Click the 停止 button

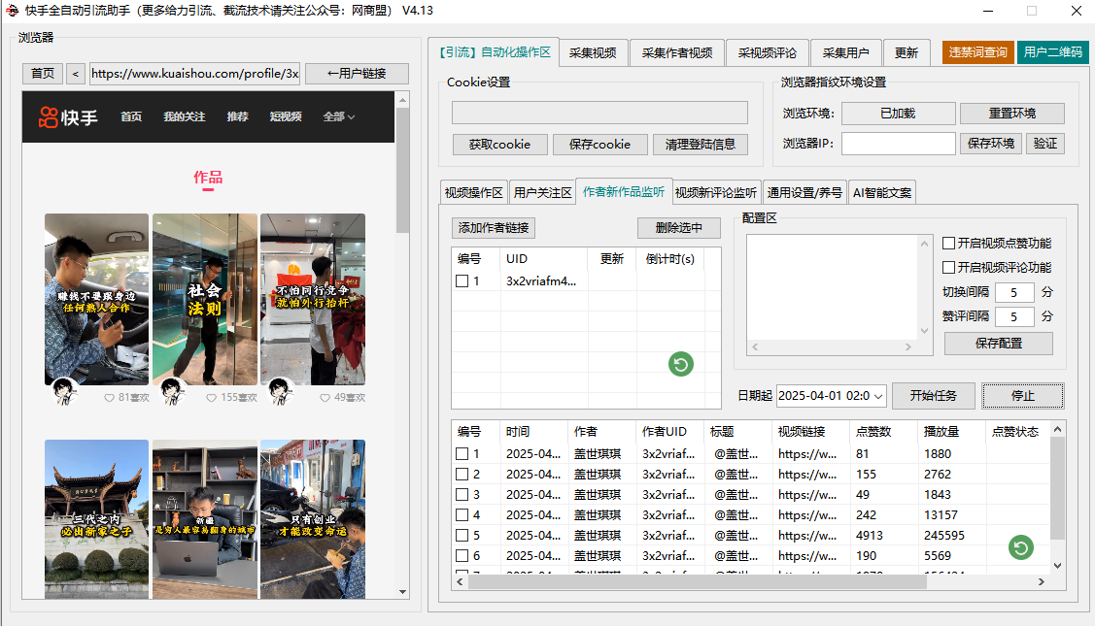[x=1023, y=396]
